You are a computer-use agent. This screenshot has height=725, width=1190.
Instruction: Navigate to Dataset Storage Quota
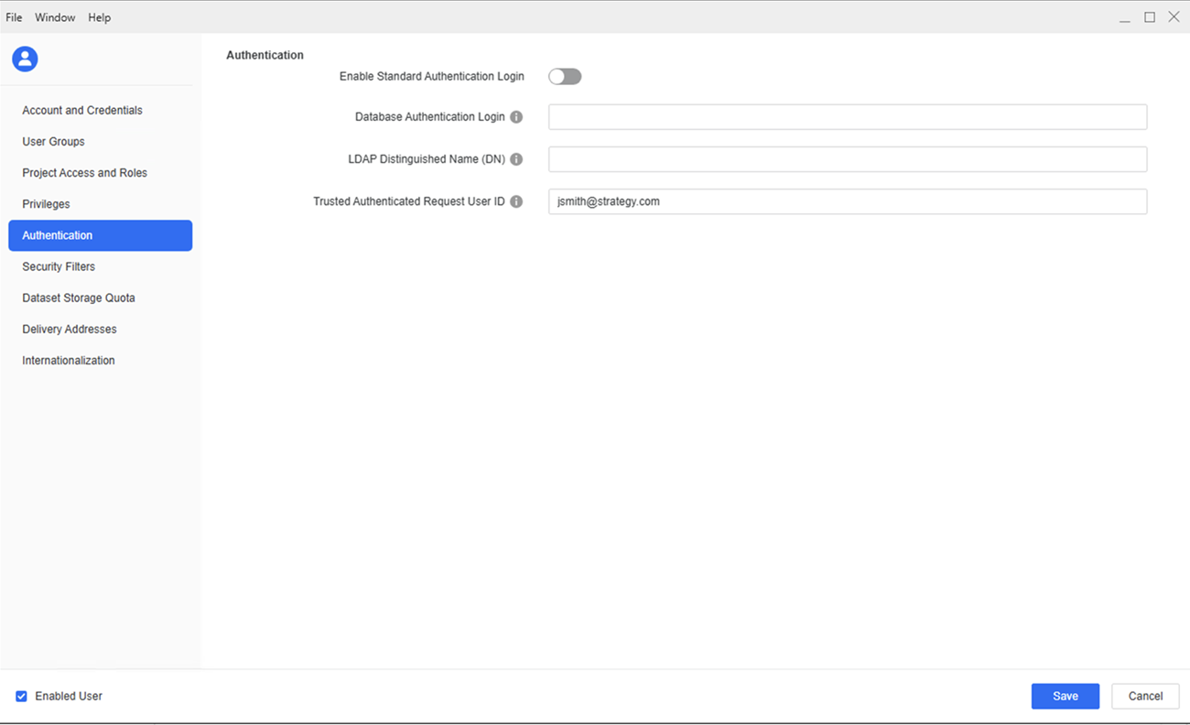click(x=79, y=298)
